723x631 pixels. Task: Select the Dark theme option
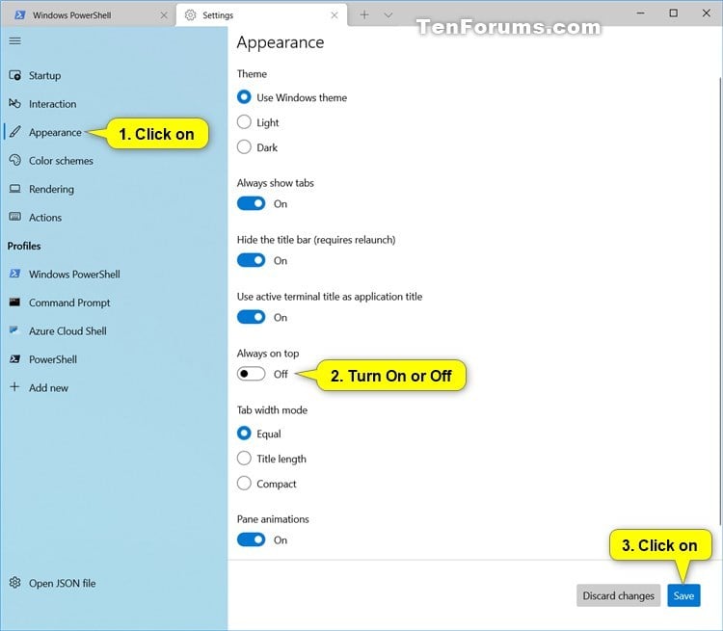(244, 147)
